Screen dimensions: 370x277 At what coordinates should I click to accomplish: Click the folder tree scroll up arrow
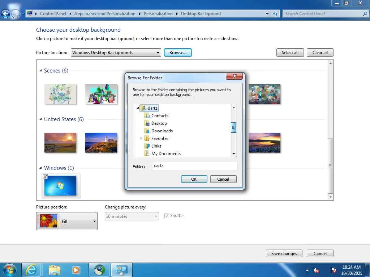(x=234, y=107)
